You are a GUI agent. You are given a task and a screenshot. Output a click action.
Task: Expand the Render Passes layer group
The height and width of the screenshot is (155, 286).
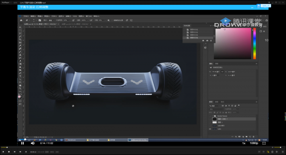(x=213, y=116)
